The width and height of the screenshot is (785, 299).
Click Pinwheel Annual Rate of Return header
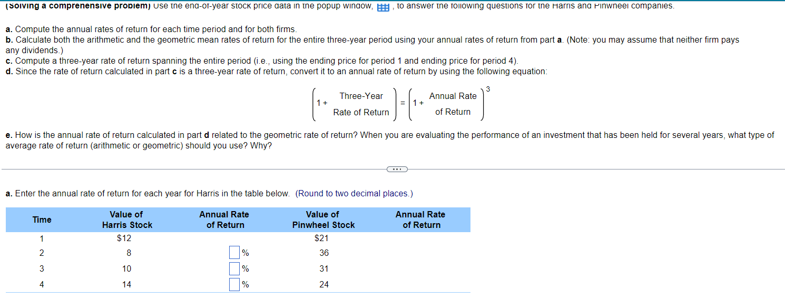[420, 220]
